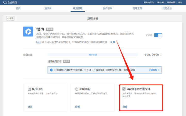Click the 返回 back button

tap(10, 18)
